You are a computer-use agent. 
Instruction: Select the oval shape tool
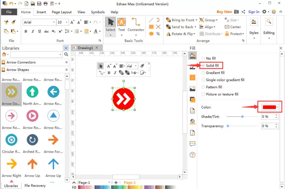(x=151, y=34)
